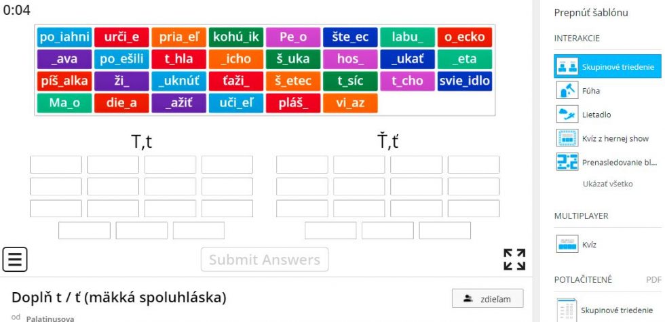This screenshot has height=322, width=665.
Task: Select the Fúha template icon
Action: (x=567, y=91)
